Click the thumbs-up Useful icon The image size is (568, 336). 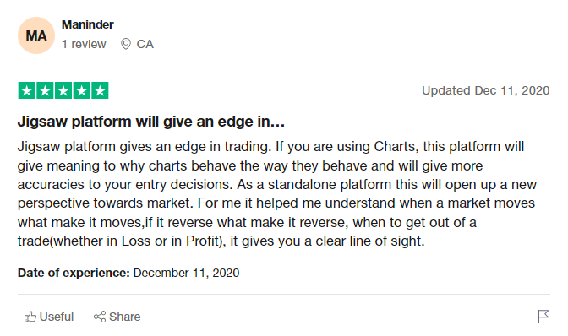coord(30,317)
